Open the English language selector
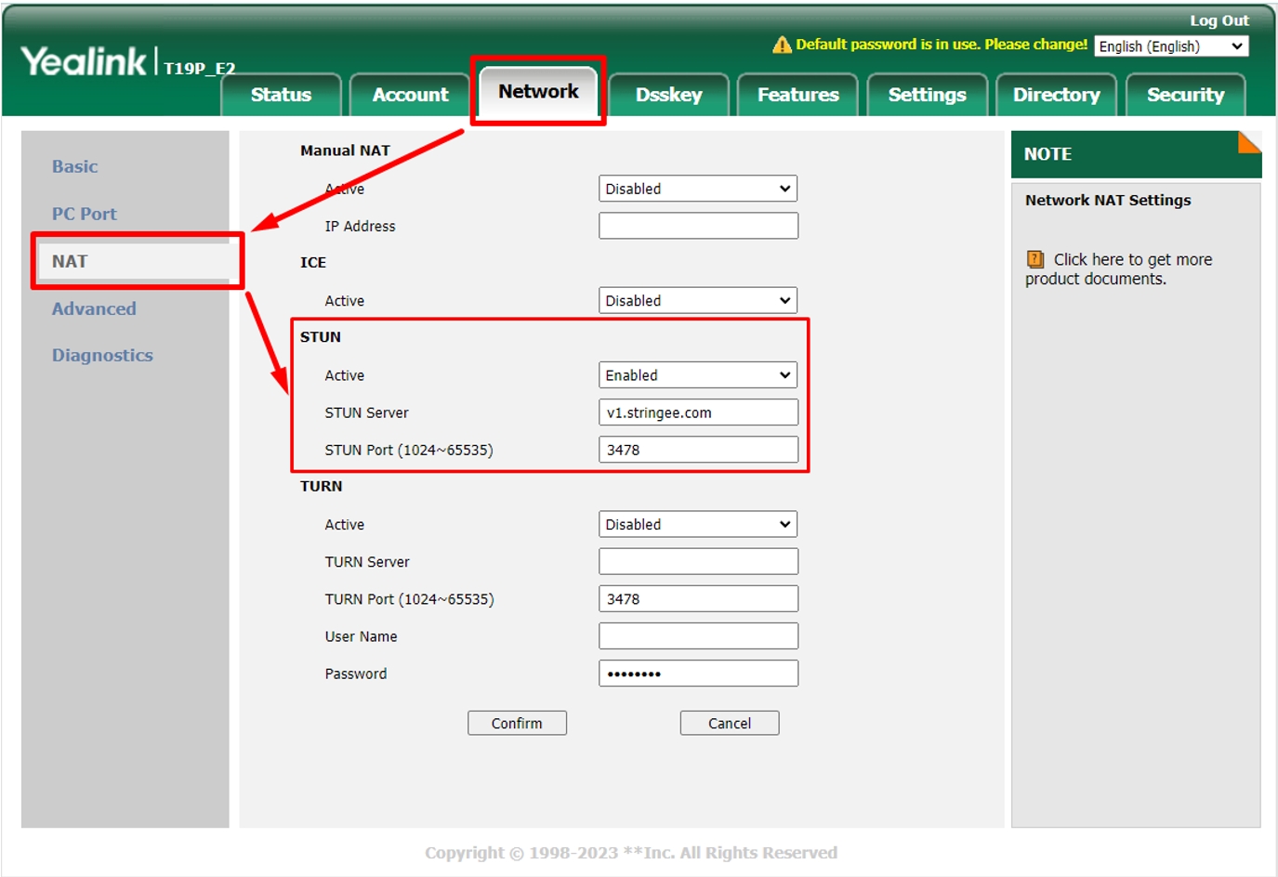The image size is (1278, 877). click(x=1170, y=46)
